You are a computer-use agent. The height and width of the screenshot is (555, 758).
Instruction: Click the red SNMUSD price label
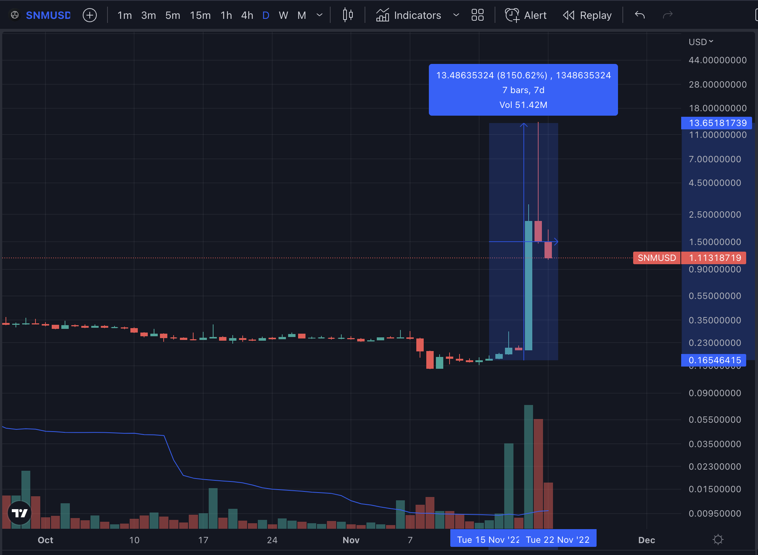tap(656, 258)
